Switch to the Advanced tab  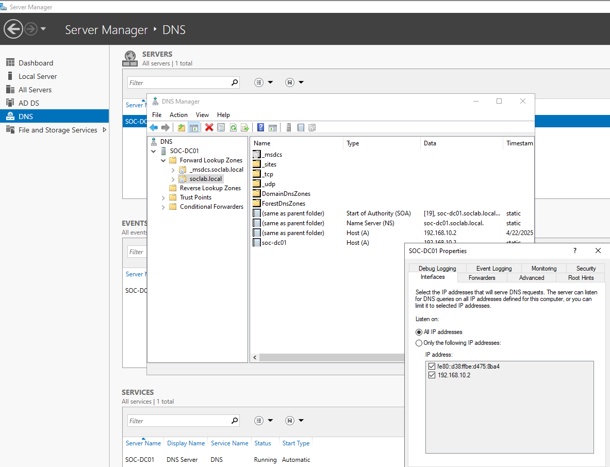pyautogui.click(x=532, y=278)
